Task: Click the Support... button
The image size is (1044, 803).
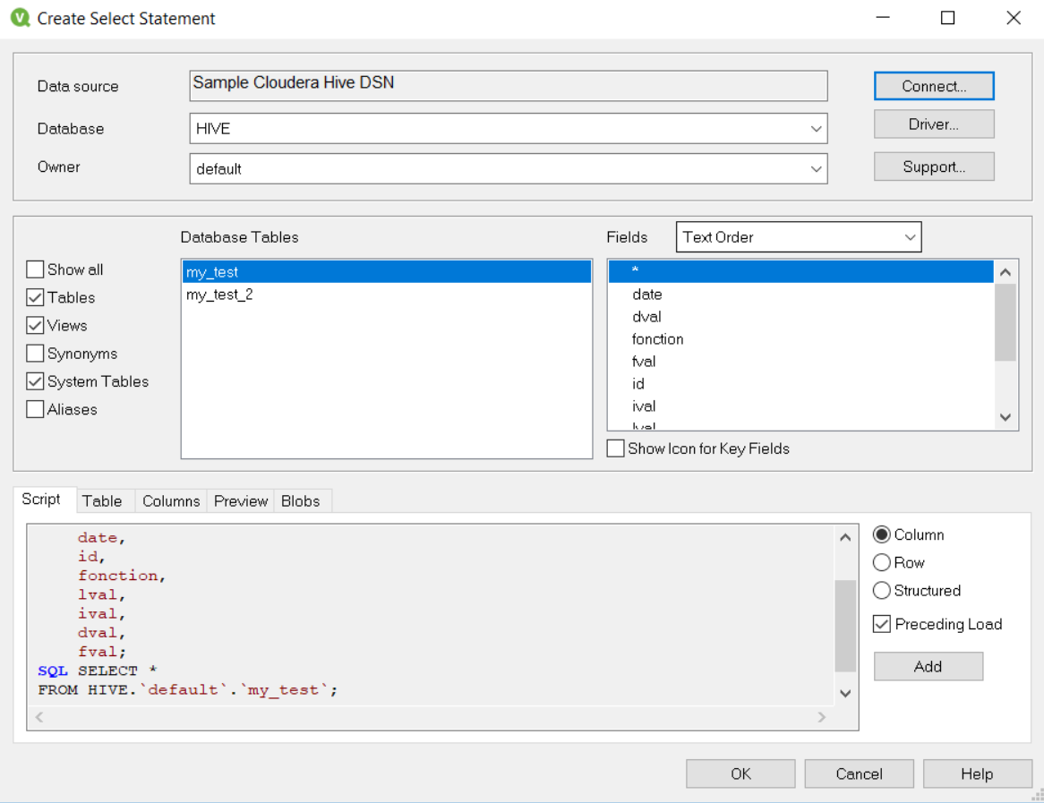Action: point(934,167)
